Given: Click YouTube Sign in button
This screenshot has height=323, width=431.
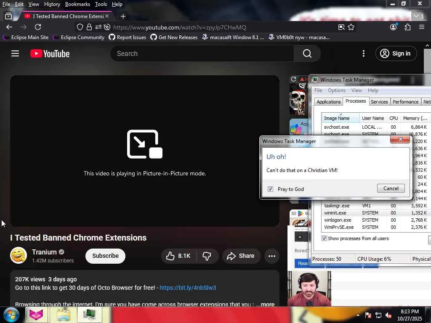Looking at the screenshot, I should pos(396,53).
